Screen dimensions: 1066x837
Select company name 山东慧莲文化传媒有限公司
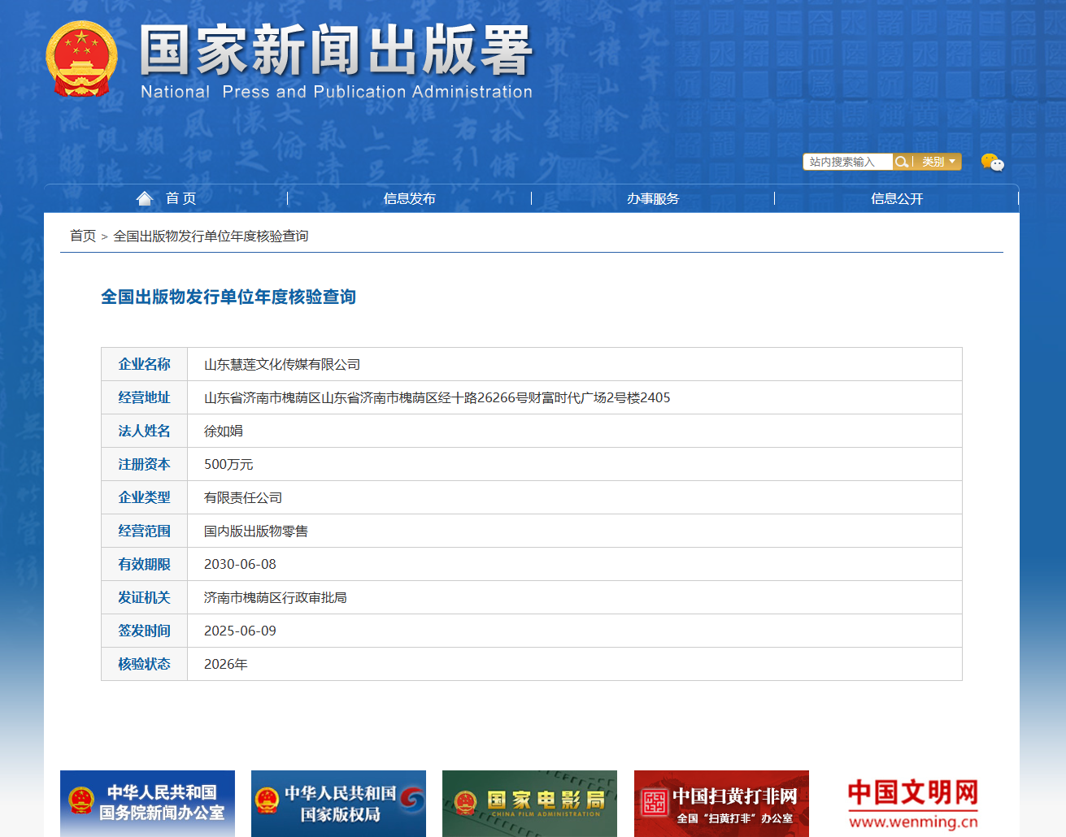(x=282, y=364)
